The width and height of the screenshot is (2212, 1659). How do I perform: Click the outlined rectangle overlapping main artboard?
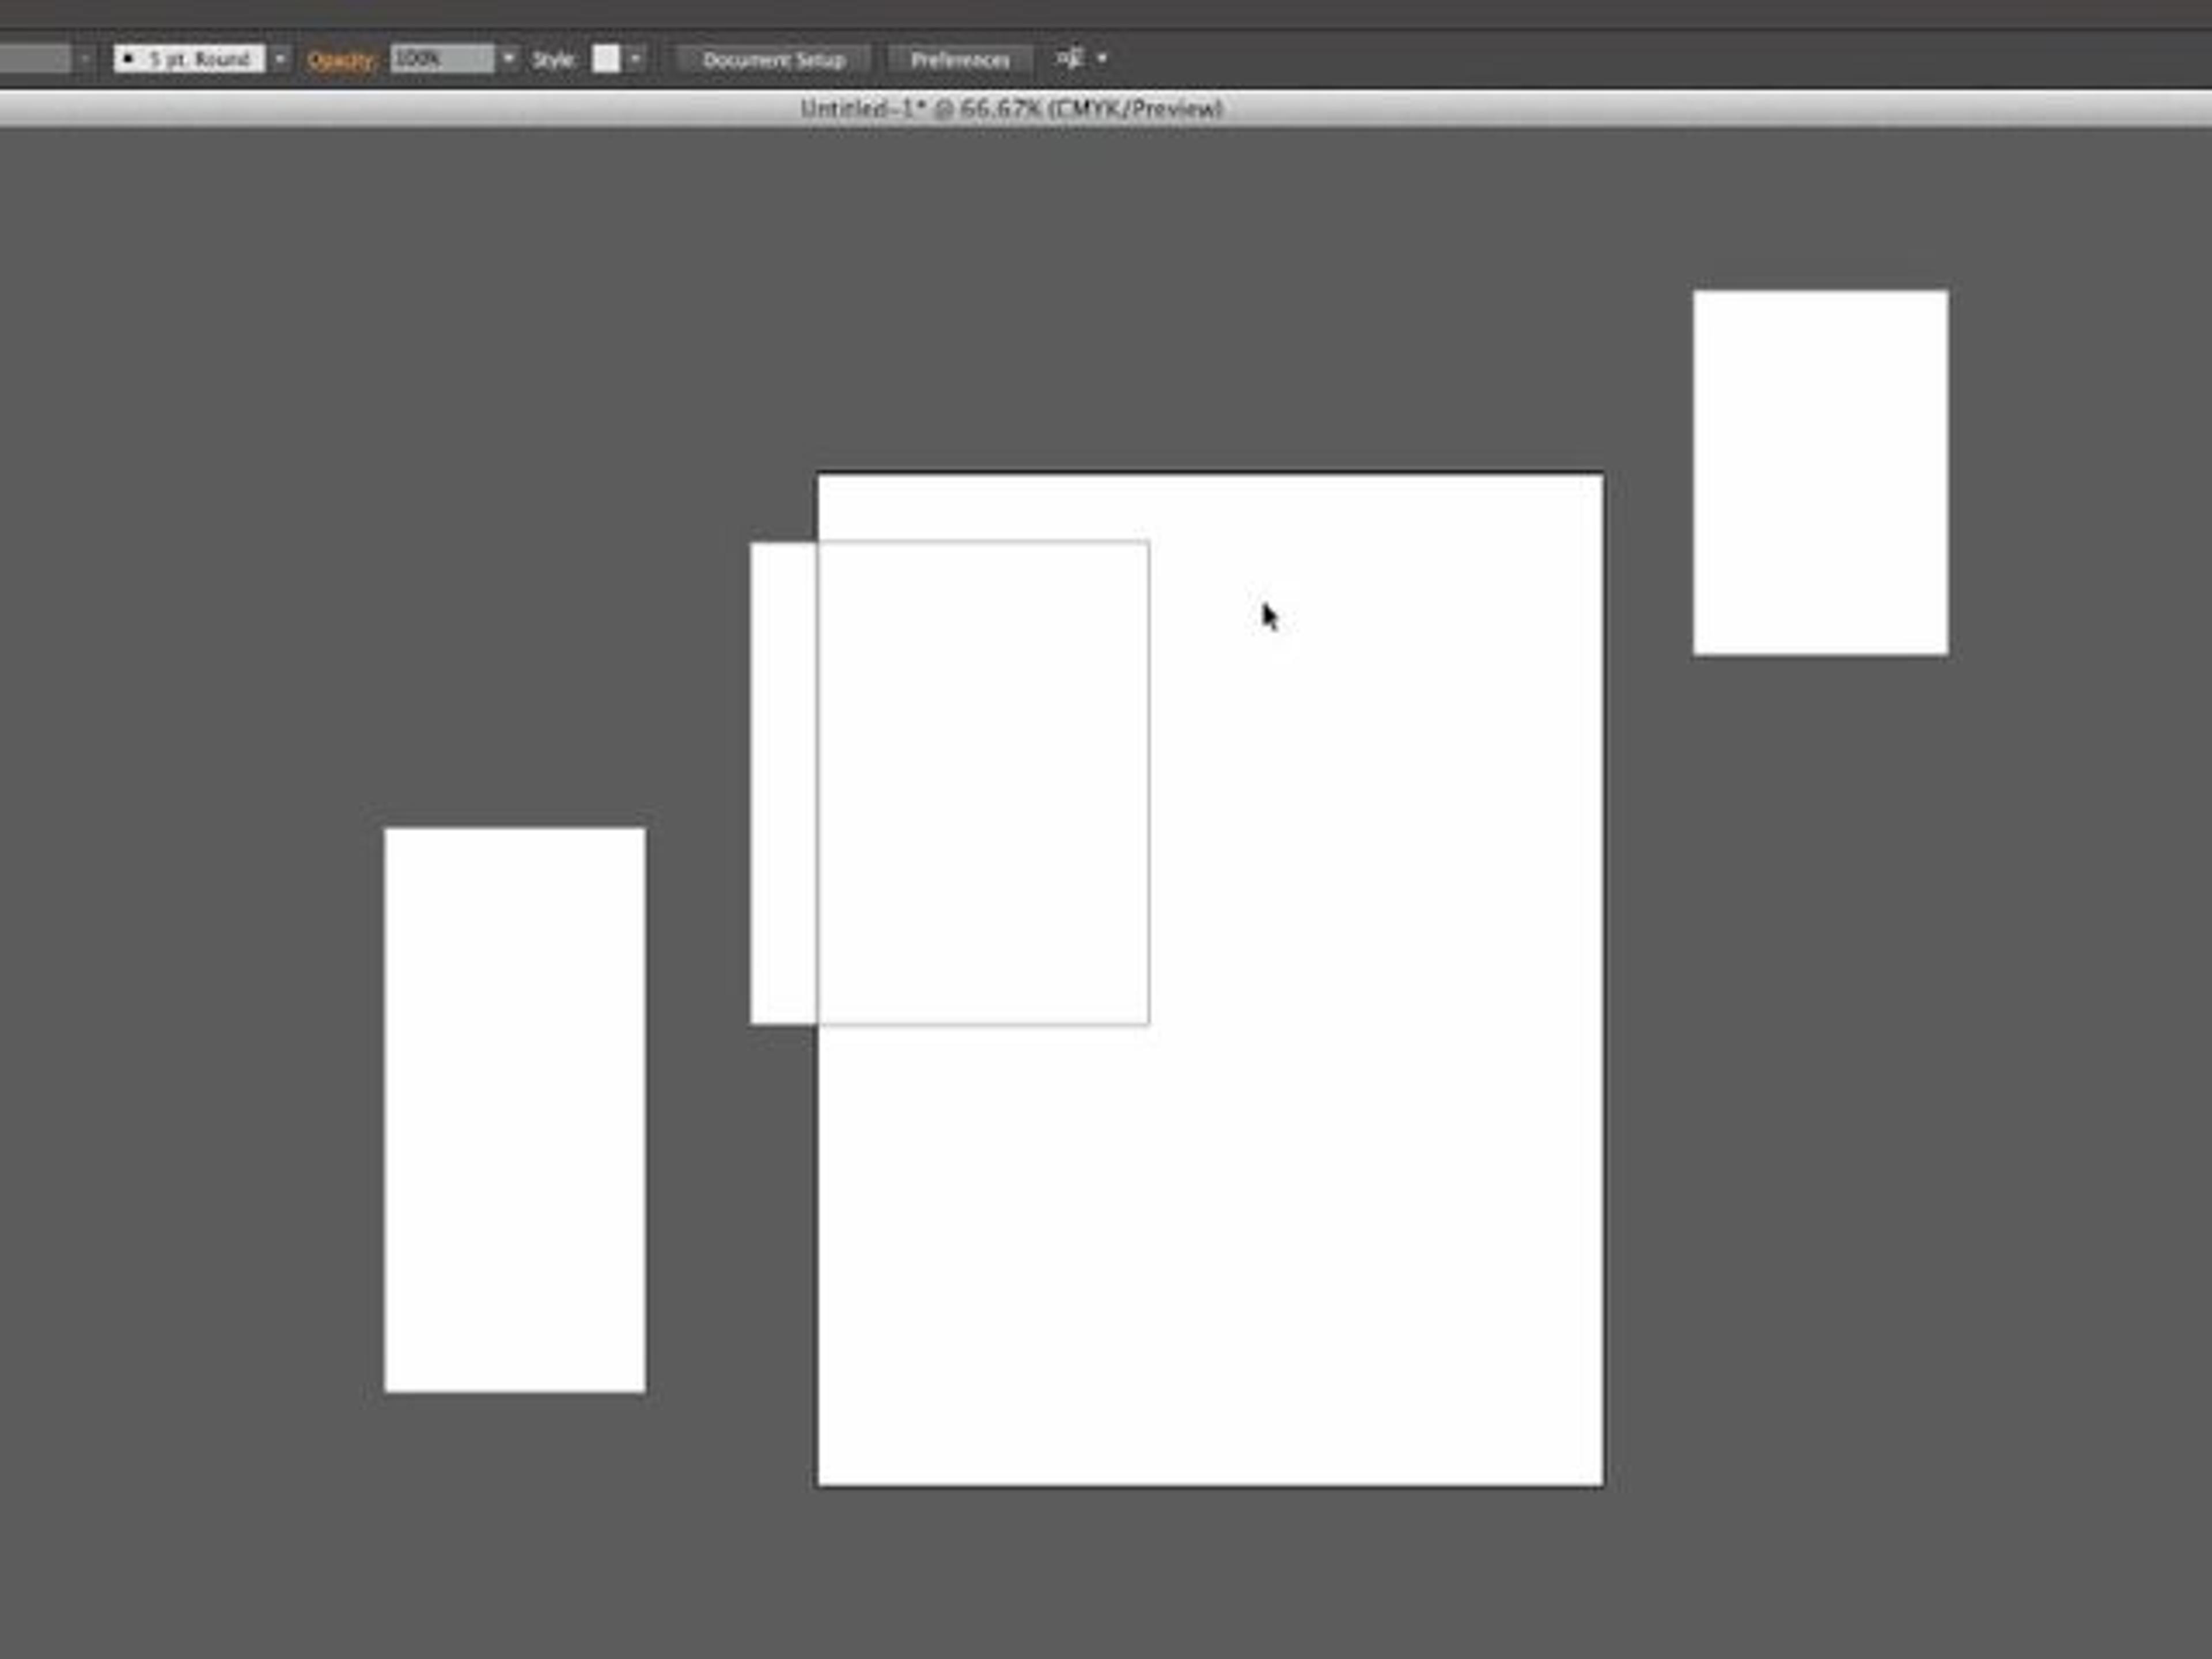coord(949,783)
